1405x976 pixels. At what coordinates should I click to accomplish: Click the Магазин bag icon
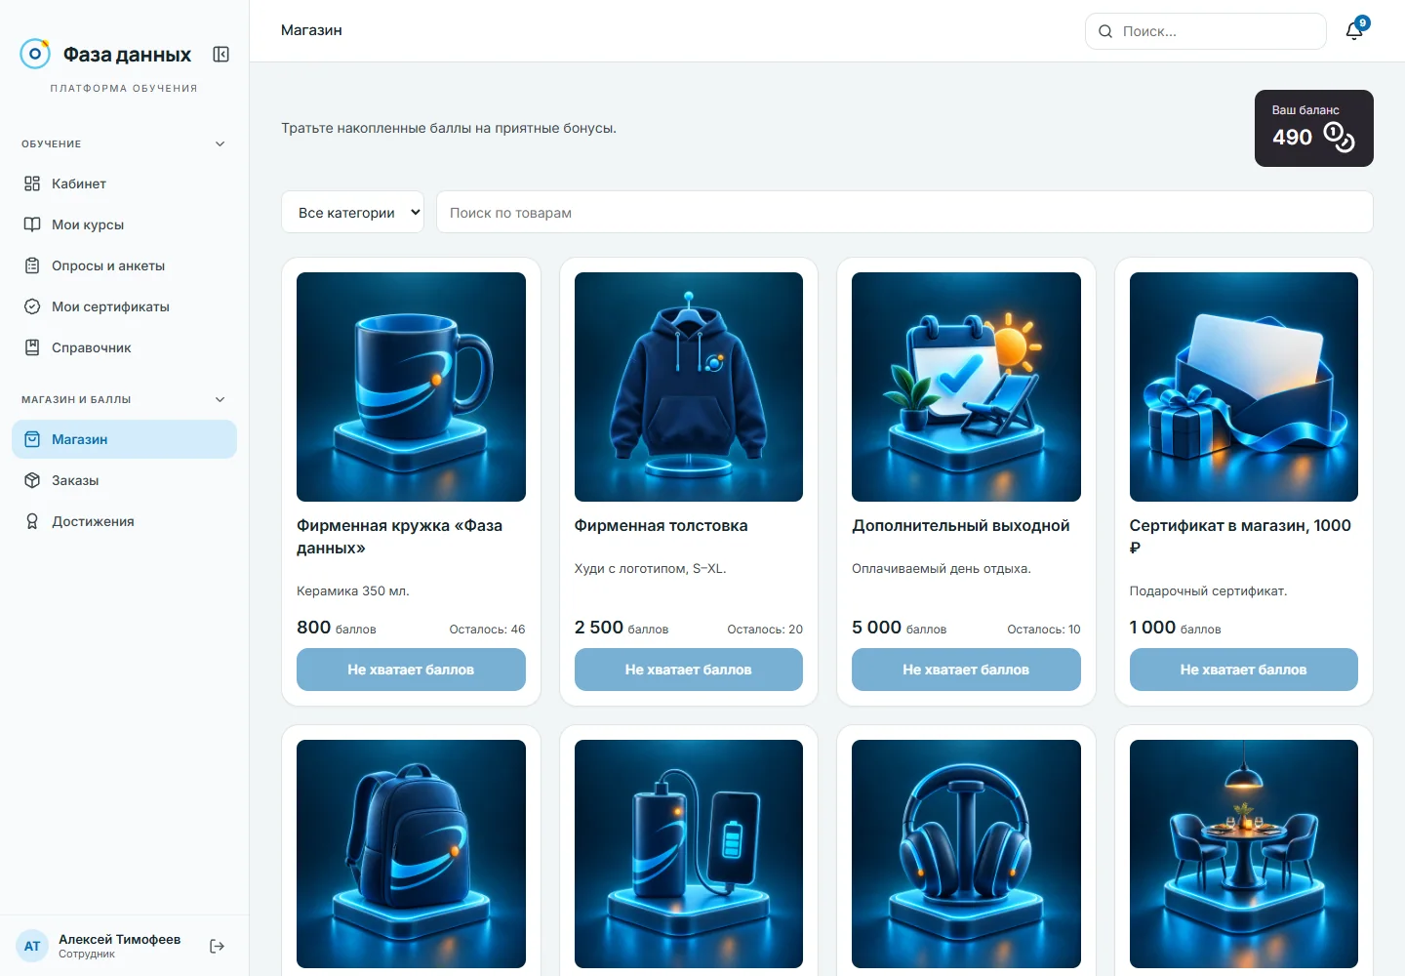(x=32, y=439)
